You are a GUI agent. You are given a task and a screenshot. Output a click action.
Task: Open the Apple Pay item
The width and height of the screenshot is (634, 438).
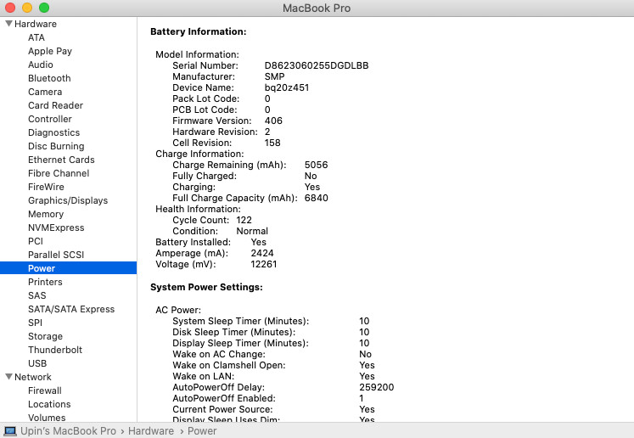coord(50,51)
